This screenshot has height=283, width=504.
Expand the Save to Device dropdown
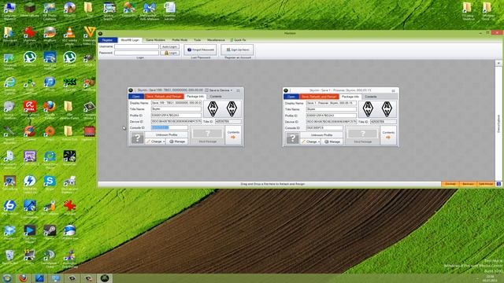tap(219, 90)
